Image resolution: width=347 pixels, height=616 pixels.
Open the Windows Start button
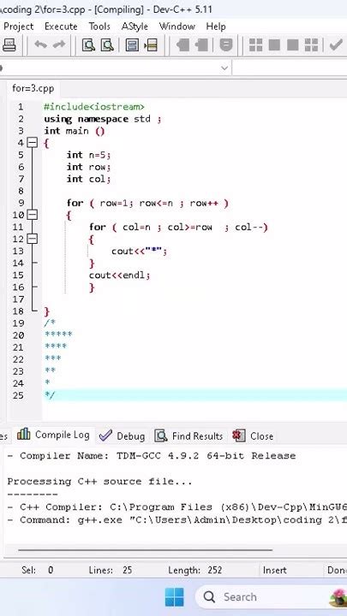174,597
